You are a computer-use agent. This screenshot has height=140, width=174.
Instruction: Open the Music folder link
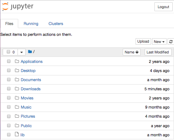[26, 107]
